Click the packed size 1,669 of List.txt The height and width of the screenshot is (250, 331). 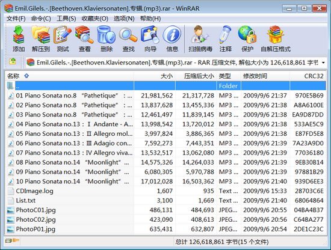click(206, 201)
